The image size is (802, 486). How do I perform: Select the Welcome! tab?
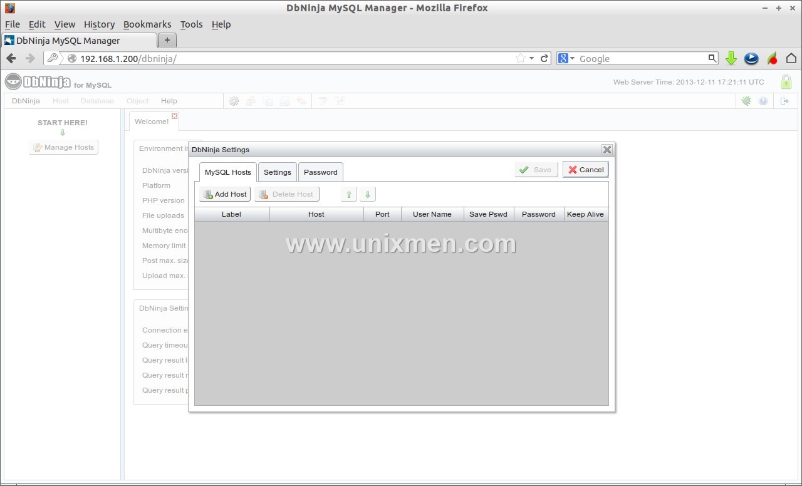point(152,121)
